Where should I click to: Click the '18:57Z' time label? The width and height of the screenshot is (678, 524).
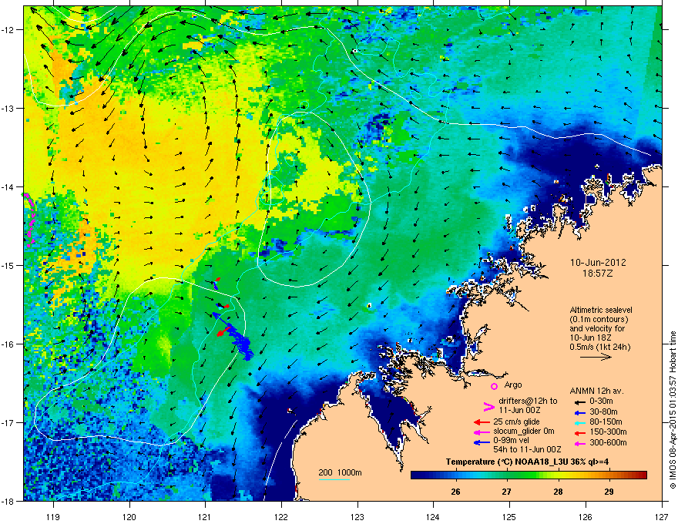[598, 274]
